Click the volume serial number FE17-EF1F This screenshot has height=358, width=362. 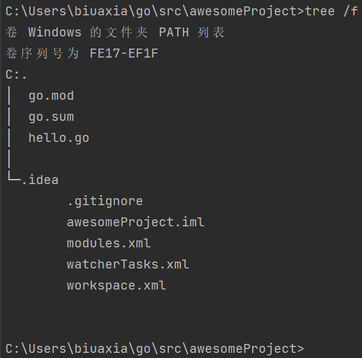click(x=124, y=53)
